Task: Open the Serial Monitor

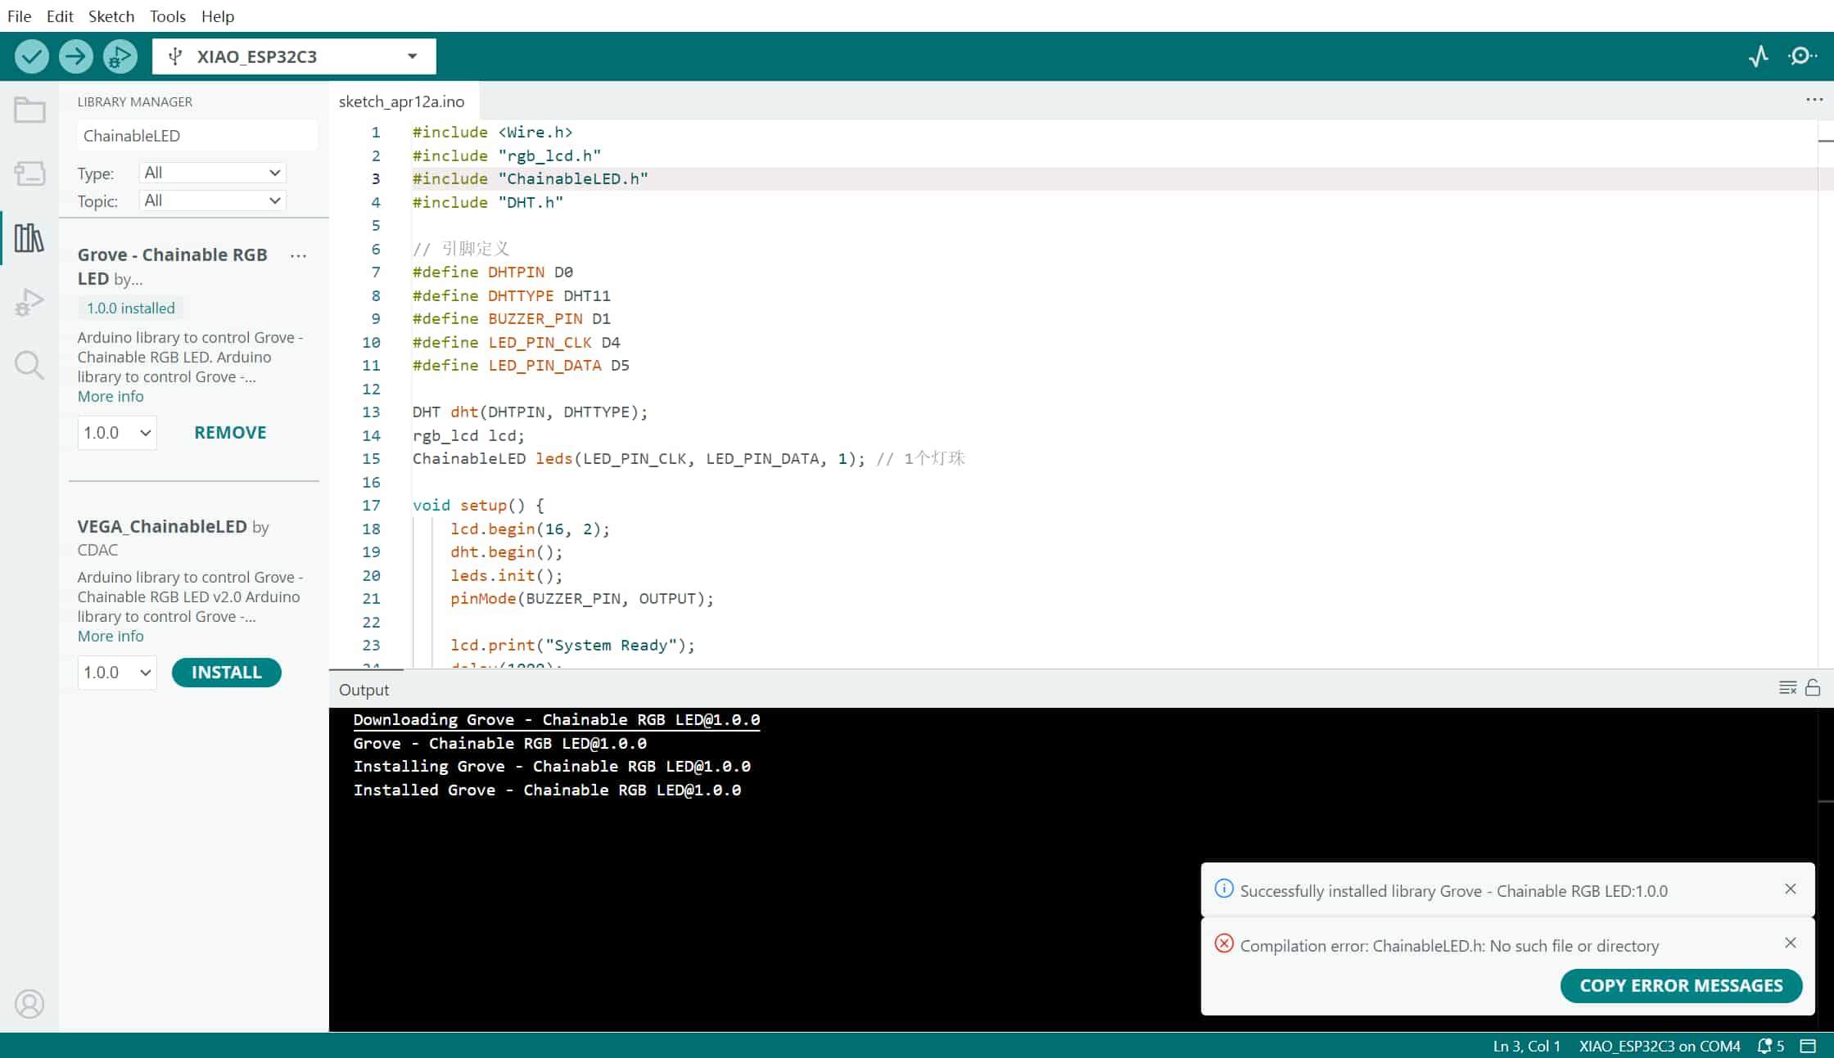Action: coord(1802,56)
